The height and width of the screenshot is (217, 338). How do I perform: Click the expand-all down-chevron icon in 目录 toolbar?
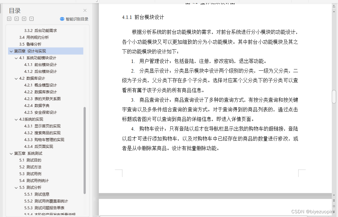[9, 19]
